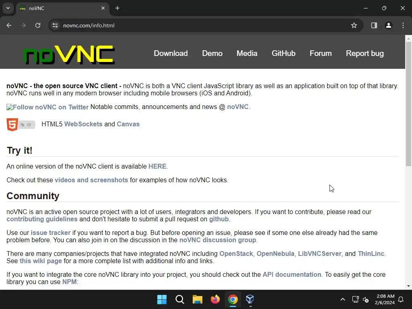Open the API documentation link
Viewport: 412px width, 309px height.
click(292, 274)
